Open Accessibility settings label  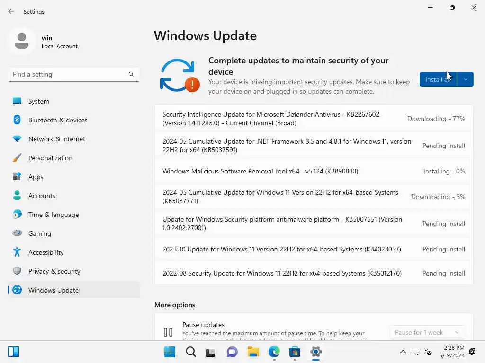click(46, 252)
